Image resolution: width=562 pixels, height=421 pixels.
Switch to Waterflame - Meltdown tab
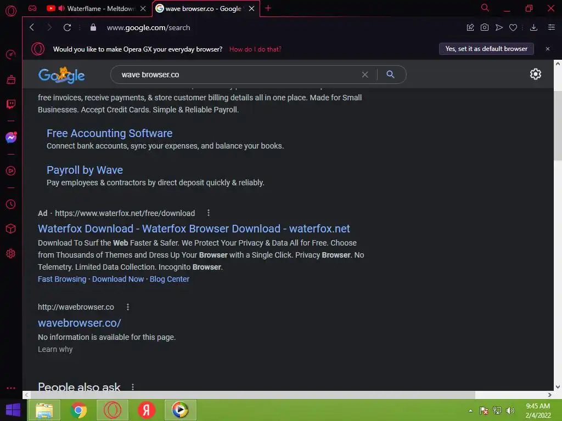[x=97, y=8]
